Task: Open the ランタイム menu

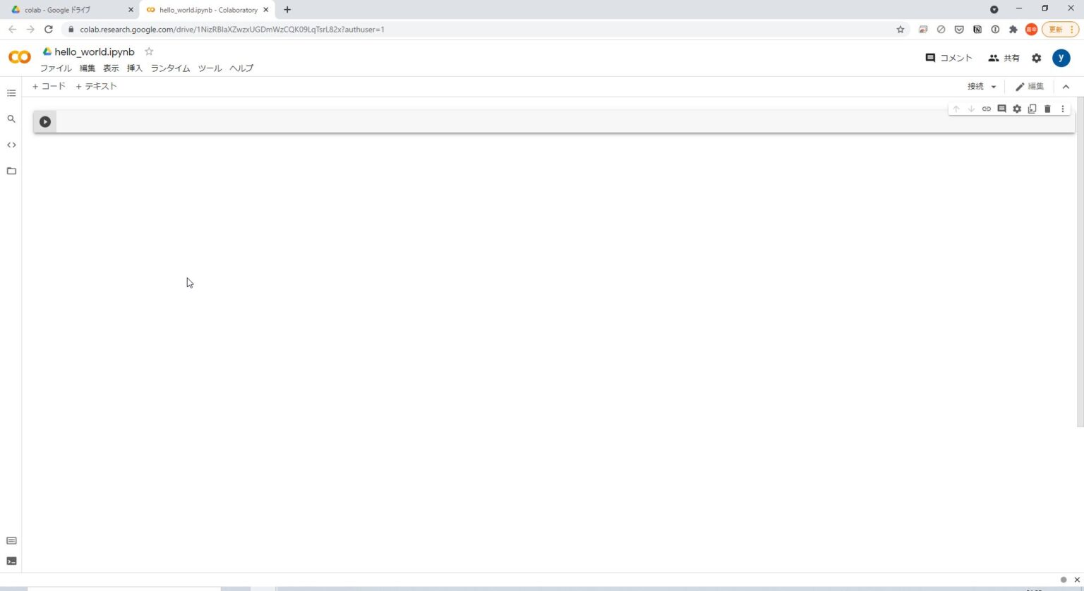Action: click(x=170, y=68)
